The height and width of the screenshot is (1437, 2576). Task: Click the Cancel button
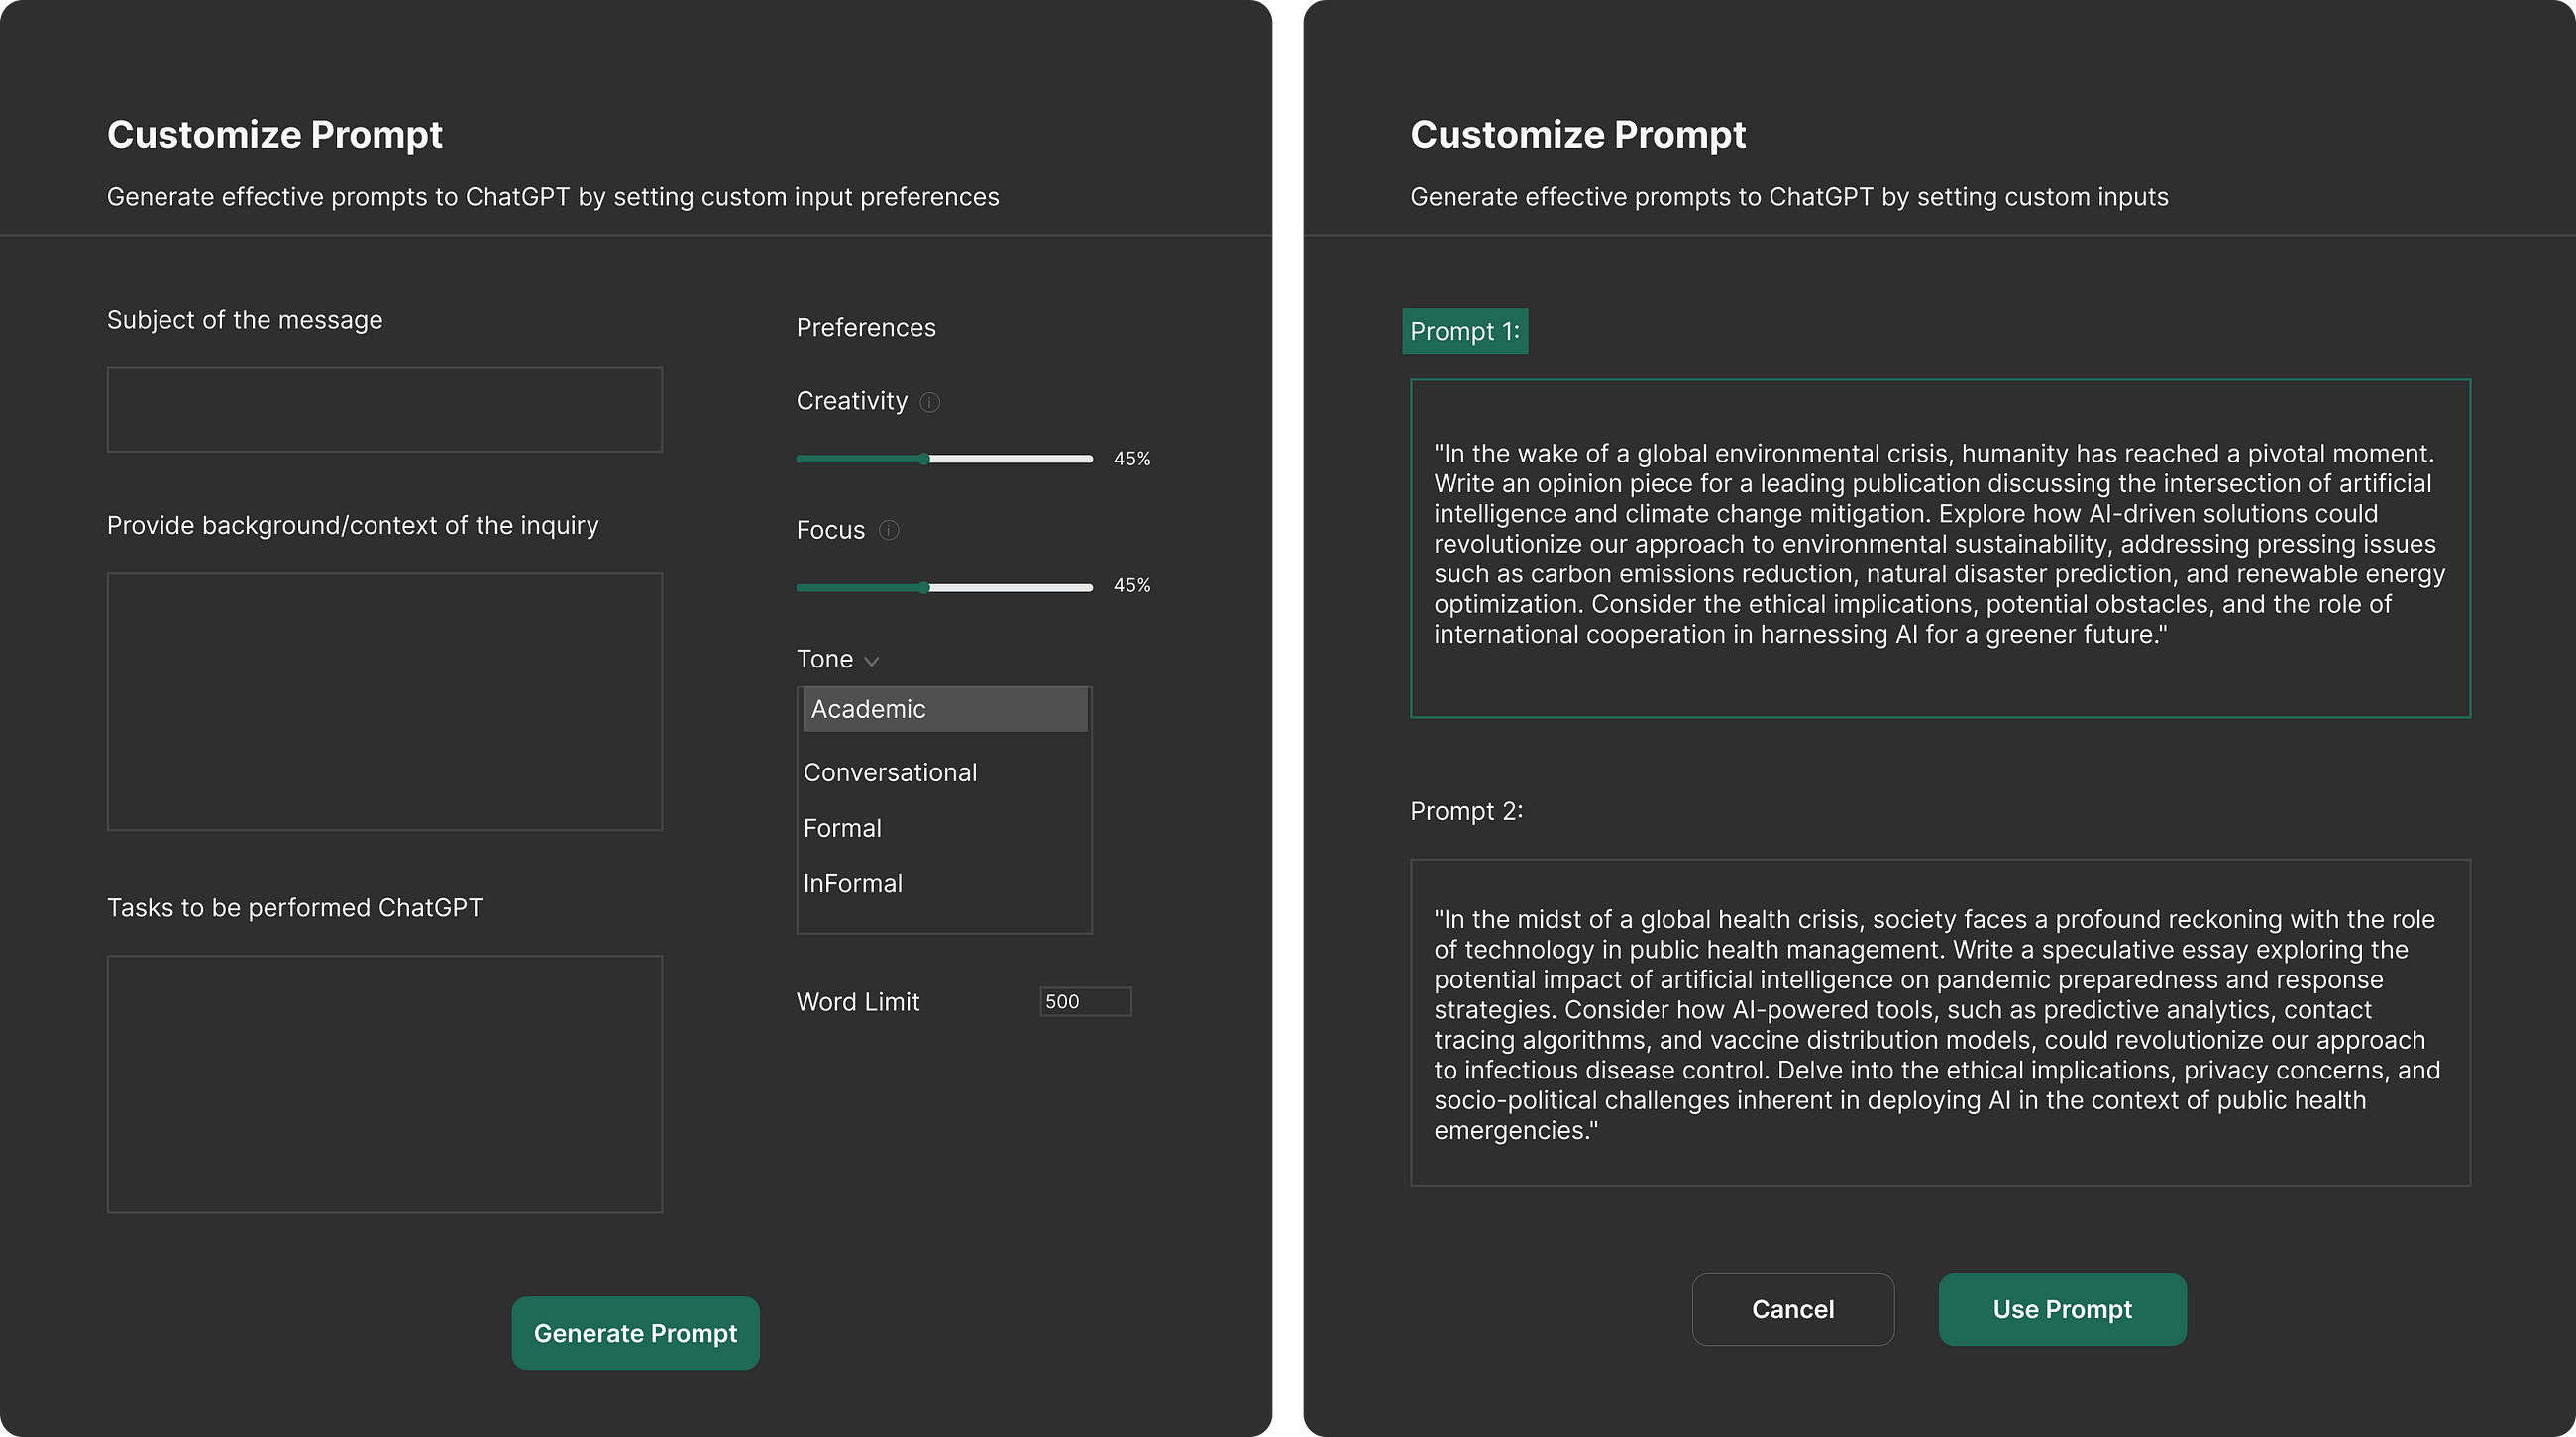[1792, 1308]
